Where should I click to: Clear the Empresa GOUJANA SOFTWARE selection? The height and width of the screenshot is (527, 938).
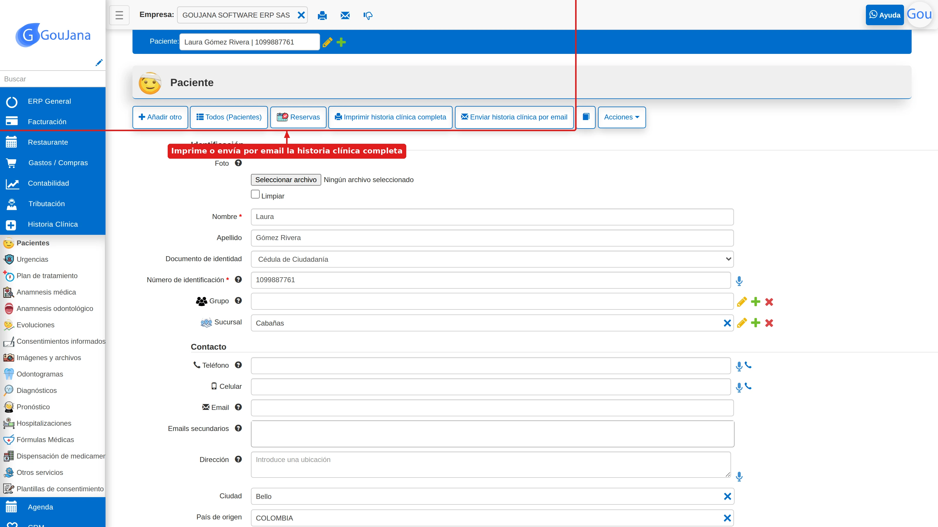click(301, 15)
